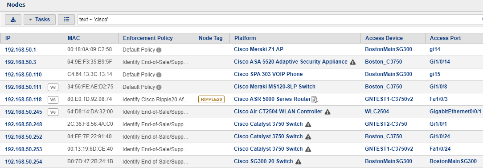The height and width of the screenshot is (168, 483).
Task: Sort by Enforcement Policy column header
Action: (x=148, y=38)
